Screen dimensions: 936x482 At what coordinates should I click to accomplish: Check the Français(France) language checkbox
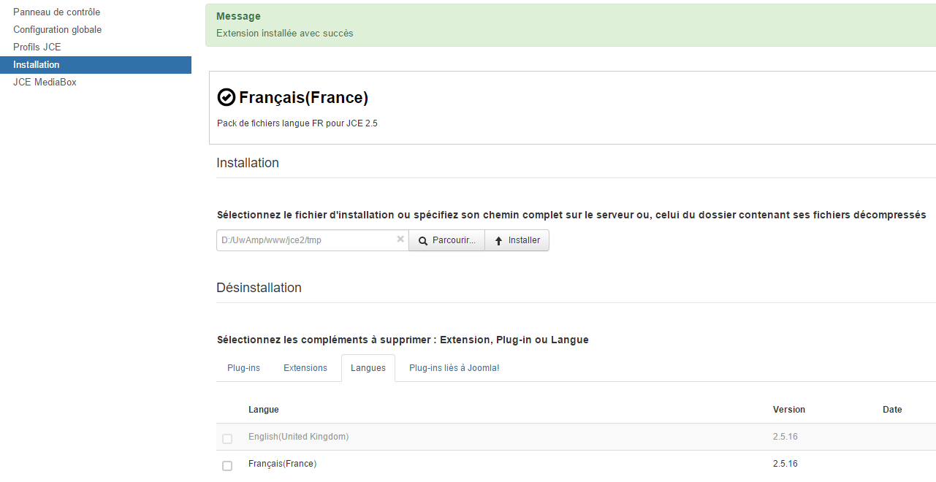227,465
